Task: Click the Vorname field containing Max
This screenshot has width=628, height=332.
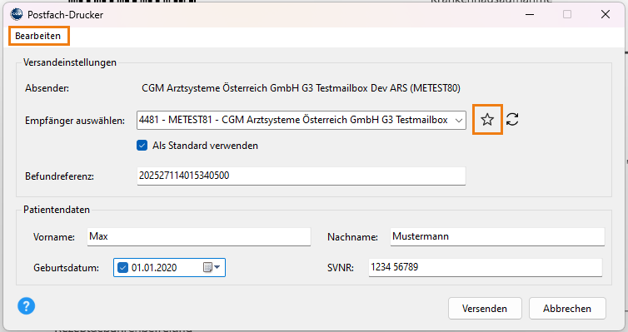Action: point(199,237)
